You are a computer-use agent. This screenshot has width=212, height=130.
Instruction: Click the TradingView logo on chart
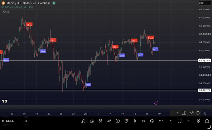(5, 101)
